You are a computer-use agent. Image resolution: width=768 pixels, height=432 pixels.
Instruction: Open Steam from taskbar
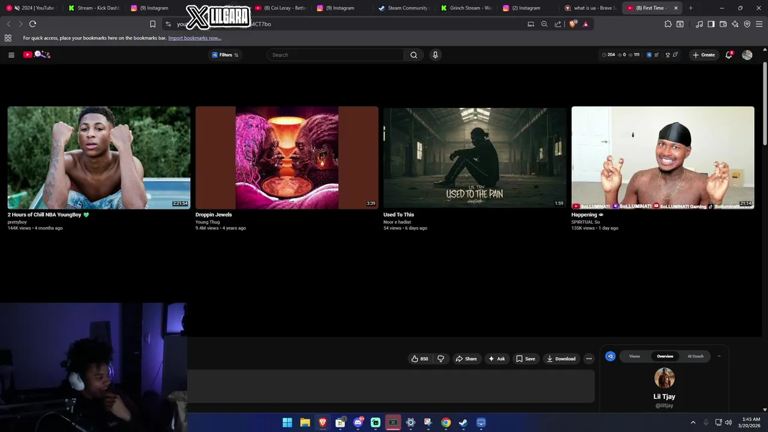(463, 422)
